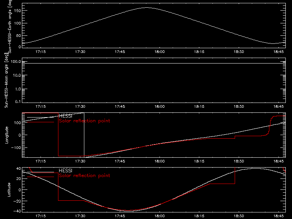Click 18:30 time label under Moon angle plot
This screenshot has height=219, width=292.
pyautogui.click(x=239, y=107)
